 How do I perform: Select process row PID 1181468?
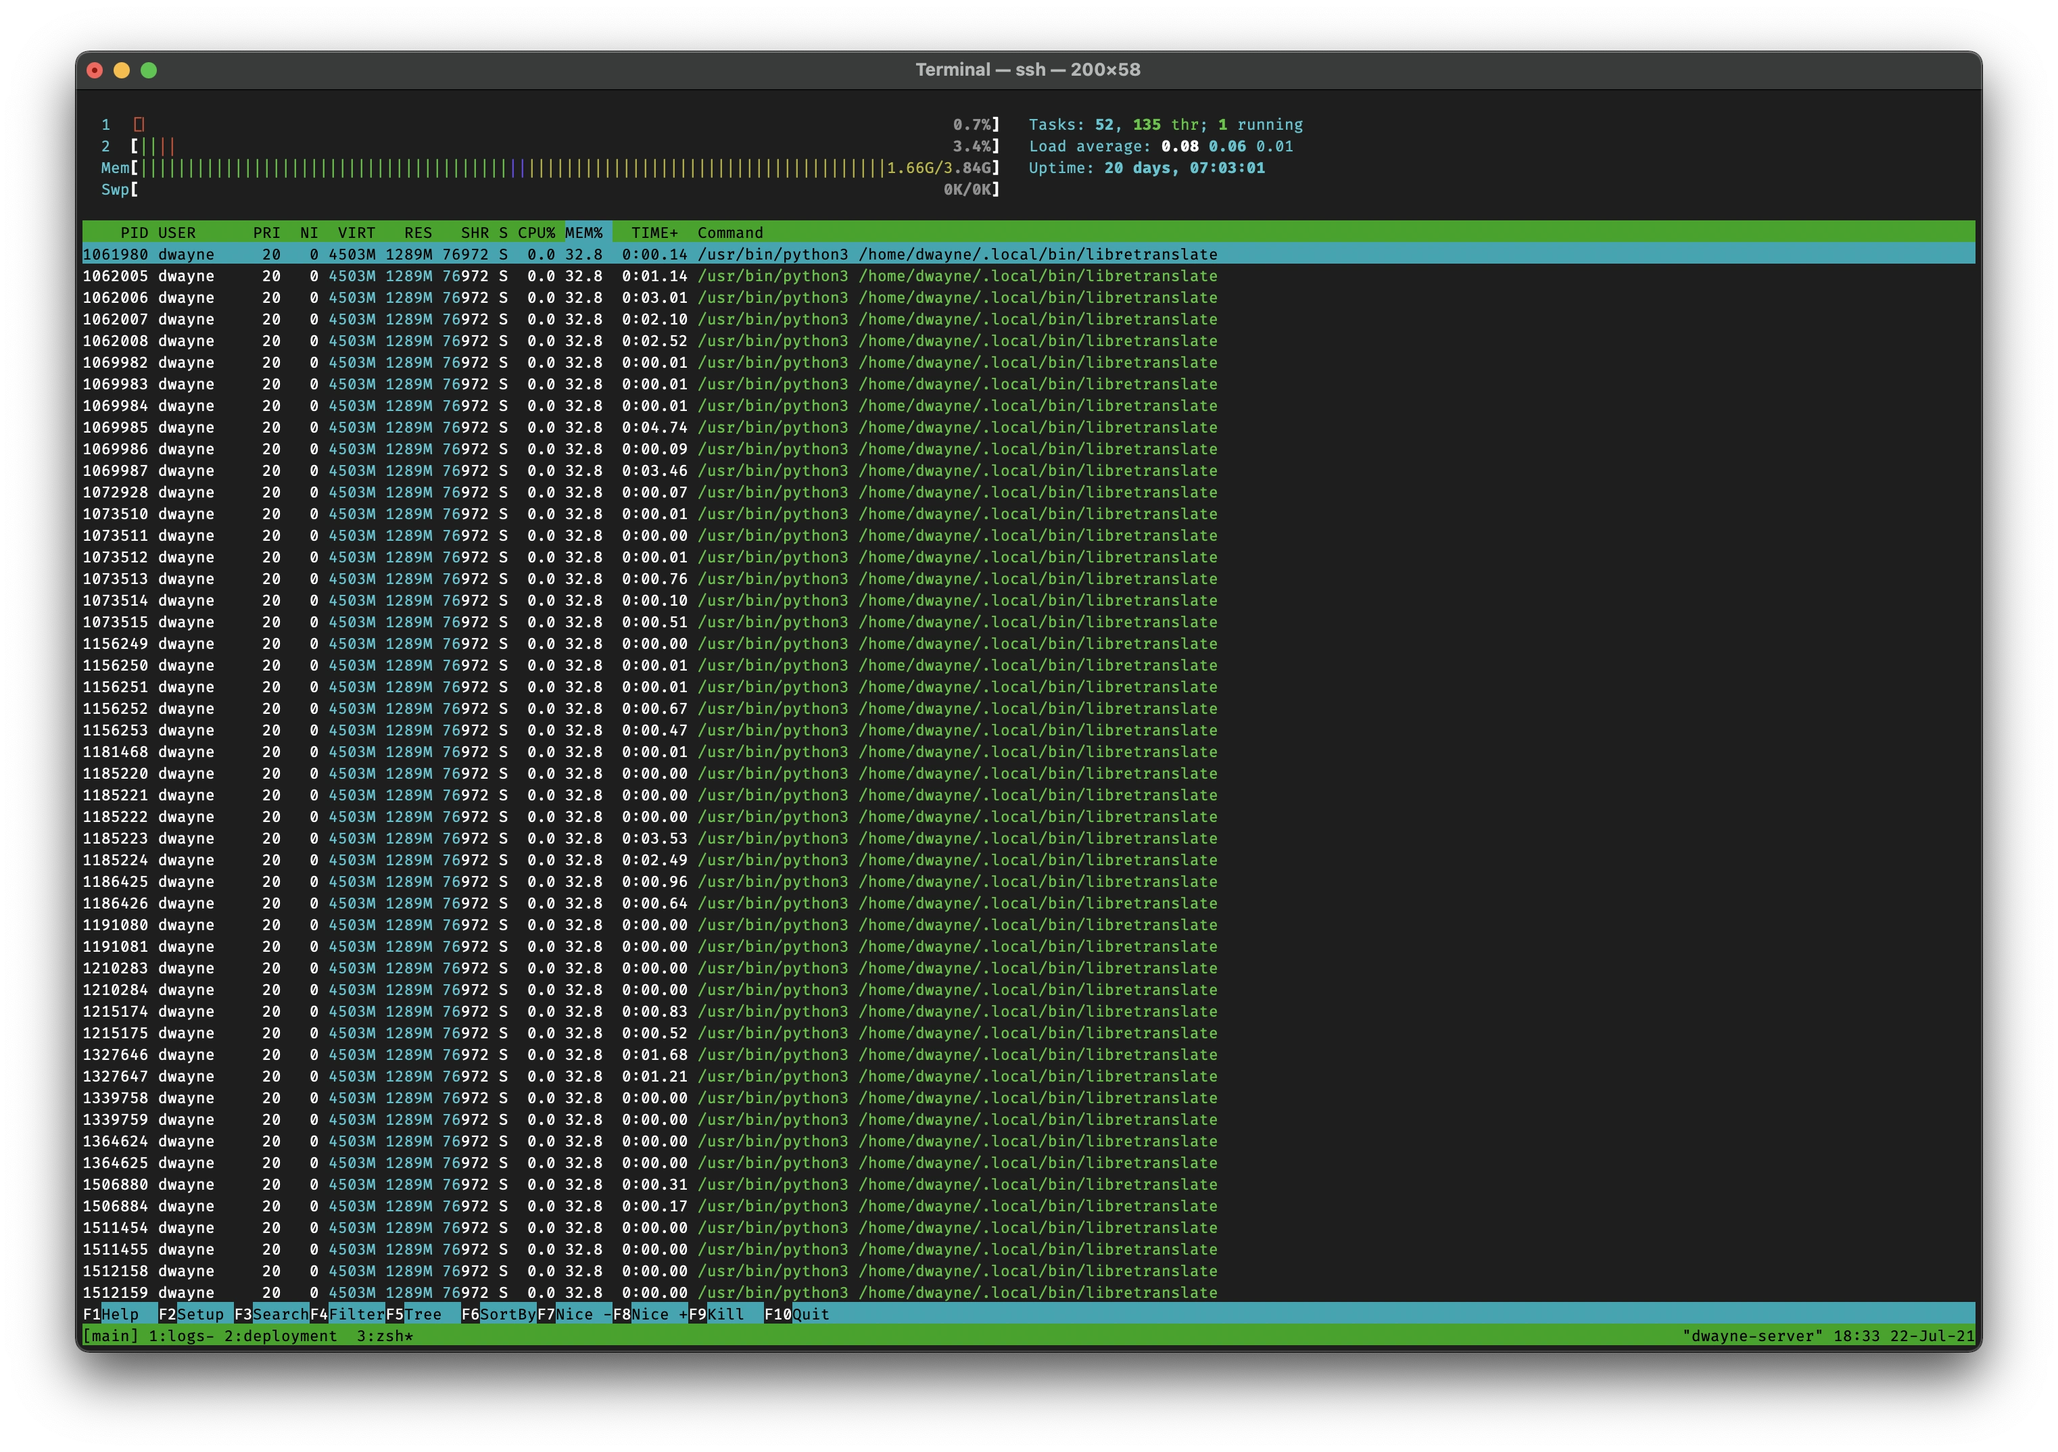1029,752
